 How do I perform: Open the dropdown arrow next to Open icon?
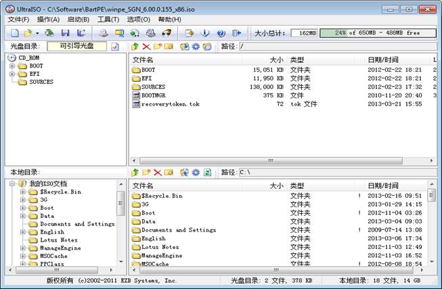click(x=37, y=32)
